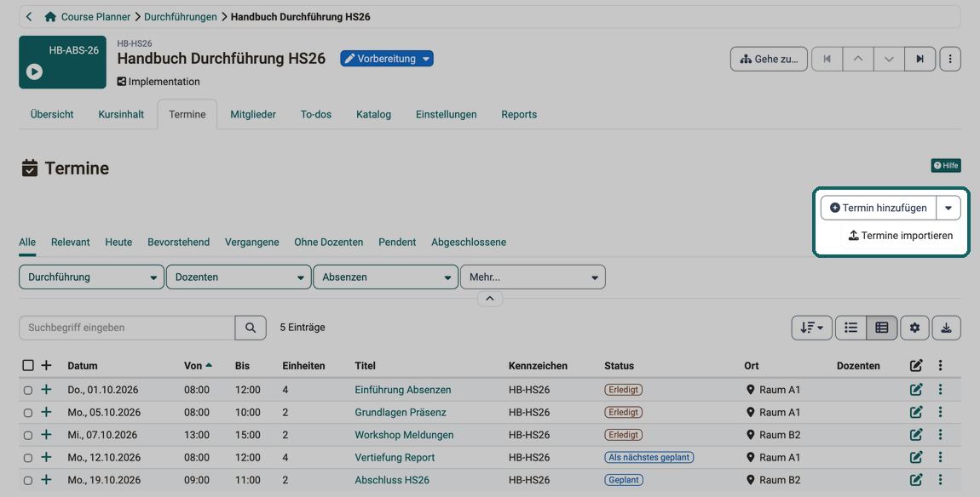The image size is (980, 497).
Task: Go to next element with down chevron
Action: coord(889,59)
